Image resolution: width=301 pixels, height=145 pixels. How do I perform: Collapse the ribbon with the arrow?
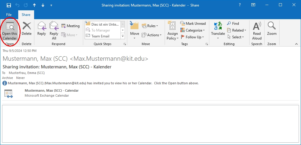click(x=296, y=44)
